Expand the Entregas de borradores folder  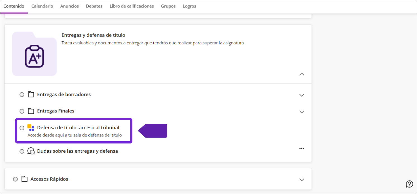pyautogui.click(x=301, y=95)
